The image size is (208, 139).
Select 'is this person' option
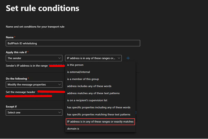[75, 65]
